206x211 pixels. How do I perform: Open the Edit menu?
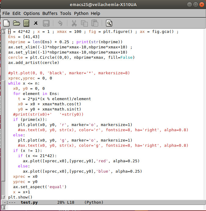point(16,13)
